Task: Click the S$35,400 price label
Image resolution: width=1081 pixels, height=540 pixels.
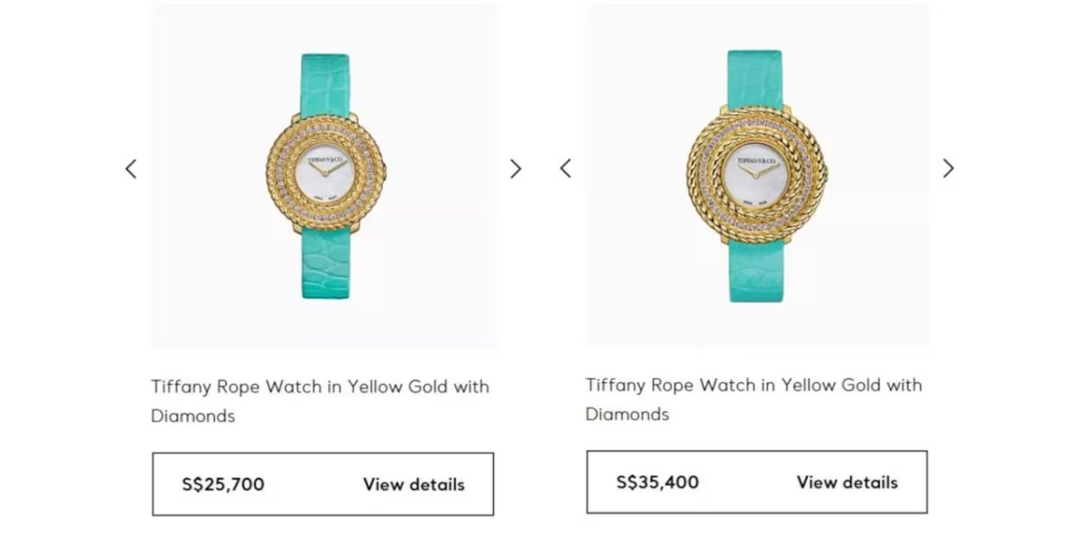Action: click(x=657, y=482)
